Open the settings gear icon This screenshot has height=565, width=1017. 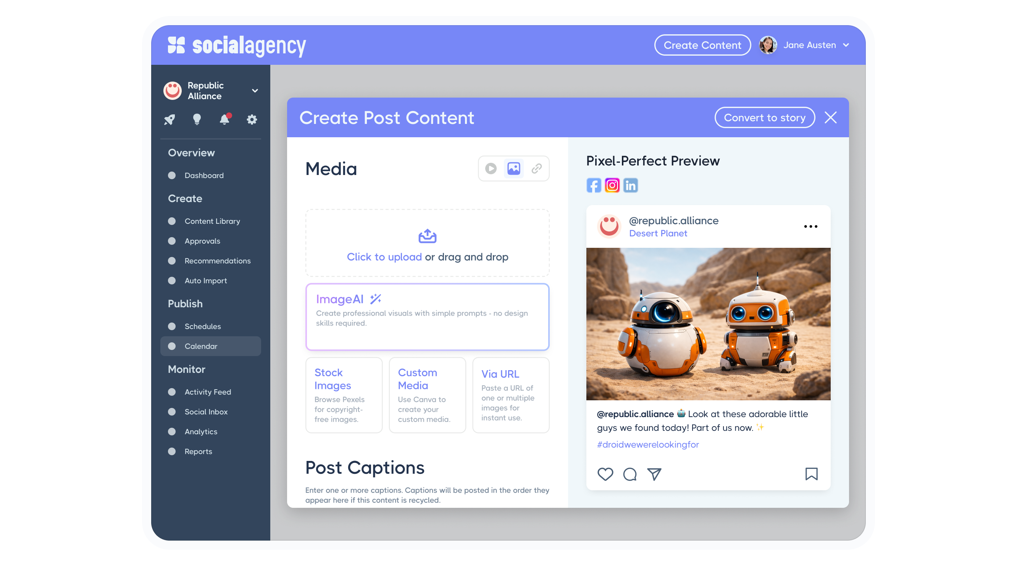click(x=252, y=119)
